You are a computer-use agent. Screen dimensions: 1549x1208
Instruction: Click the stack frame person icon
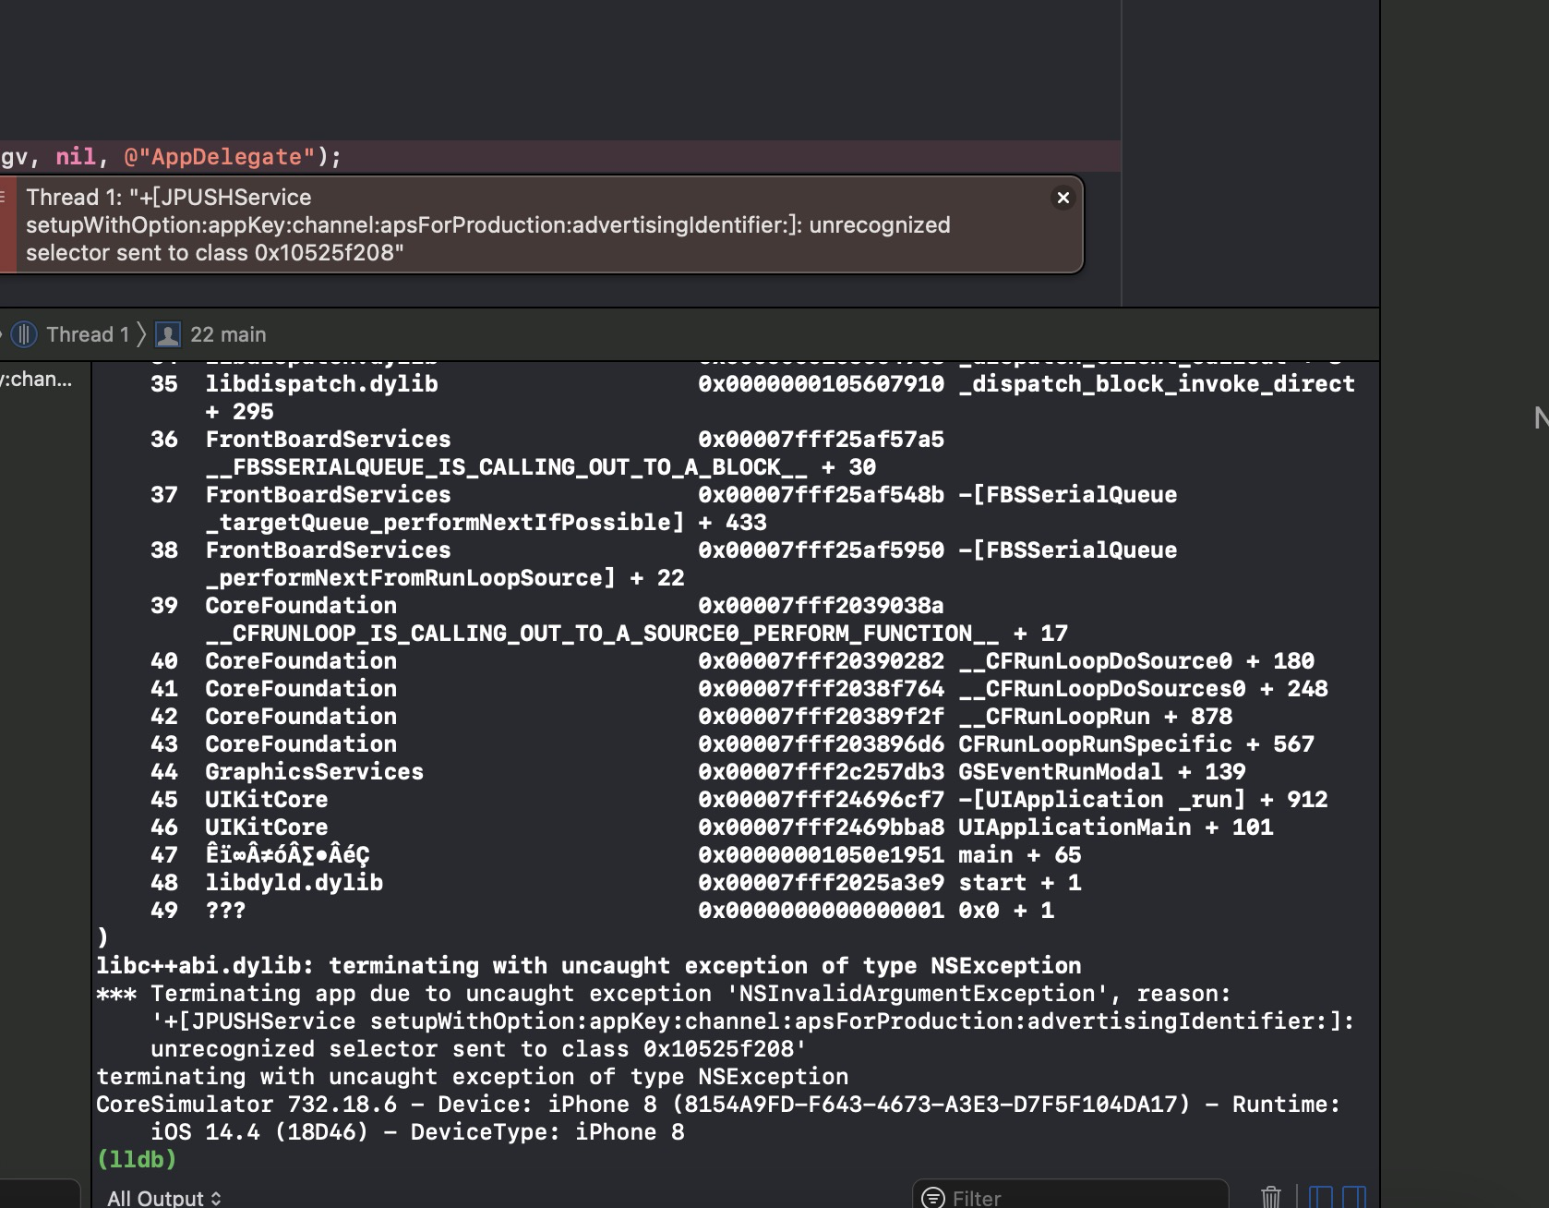pyautogui.click(x=168, y=334)
